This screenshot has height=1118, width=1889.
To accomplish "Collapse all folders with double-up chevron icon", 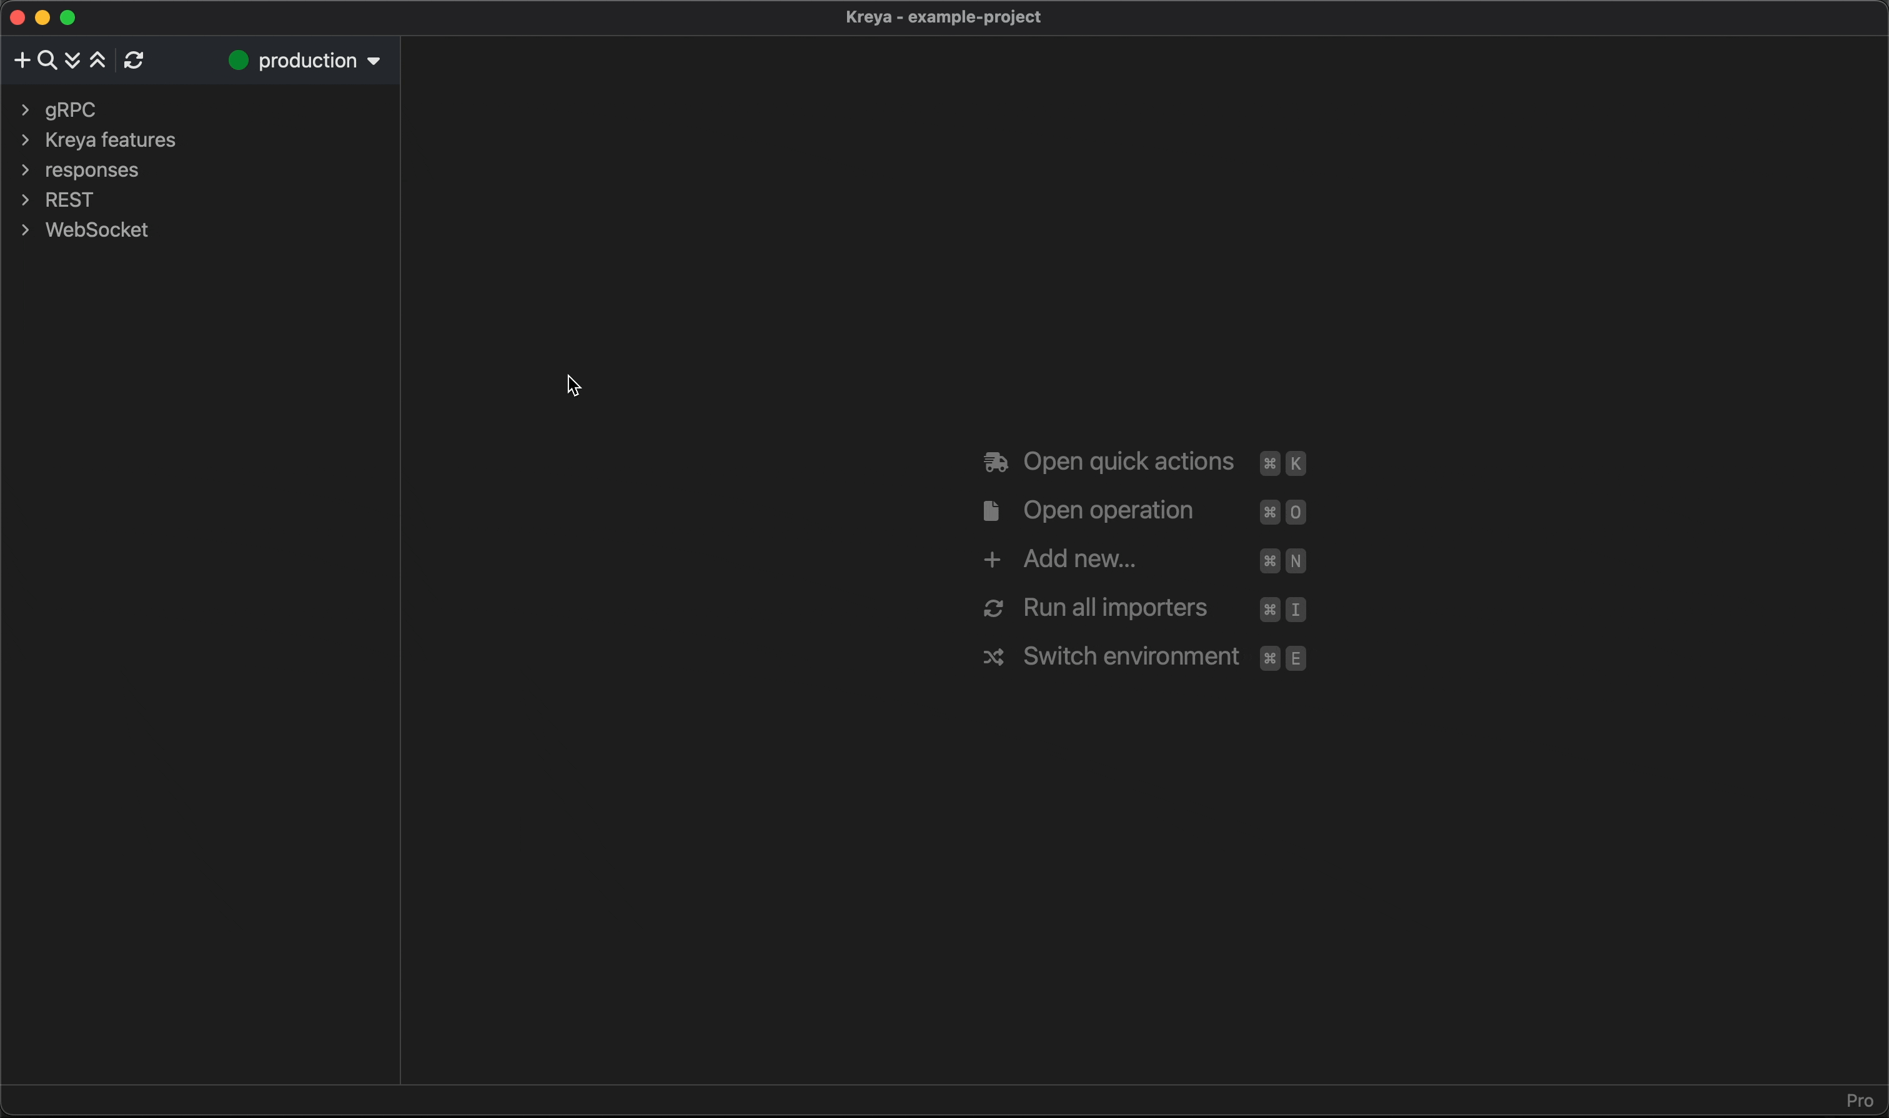I will 98,60.
